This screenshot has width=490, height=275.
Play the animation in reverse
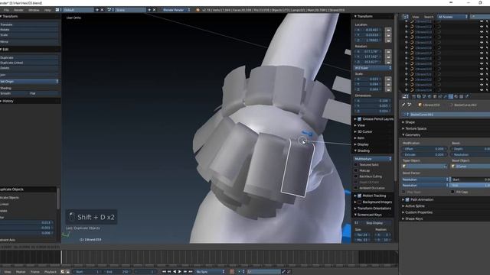pos(175,272)
